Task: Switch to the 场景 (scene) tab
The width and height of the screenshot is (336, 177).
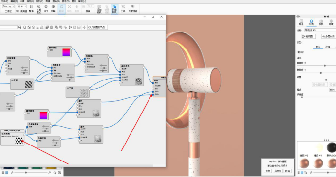Action: [301, 22]
